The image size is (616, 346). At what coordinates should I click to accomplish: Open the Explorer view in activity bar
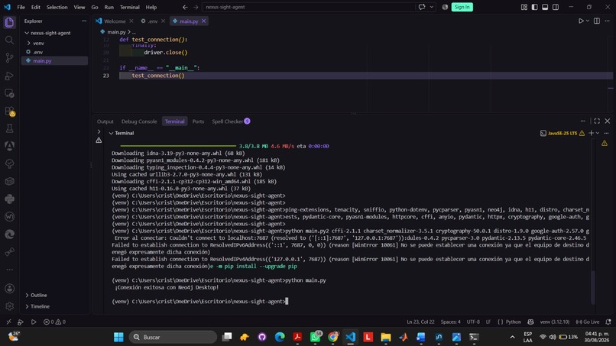click(x=9, y=22)
